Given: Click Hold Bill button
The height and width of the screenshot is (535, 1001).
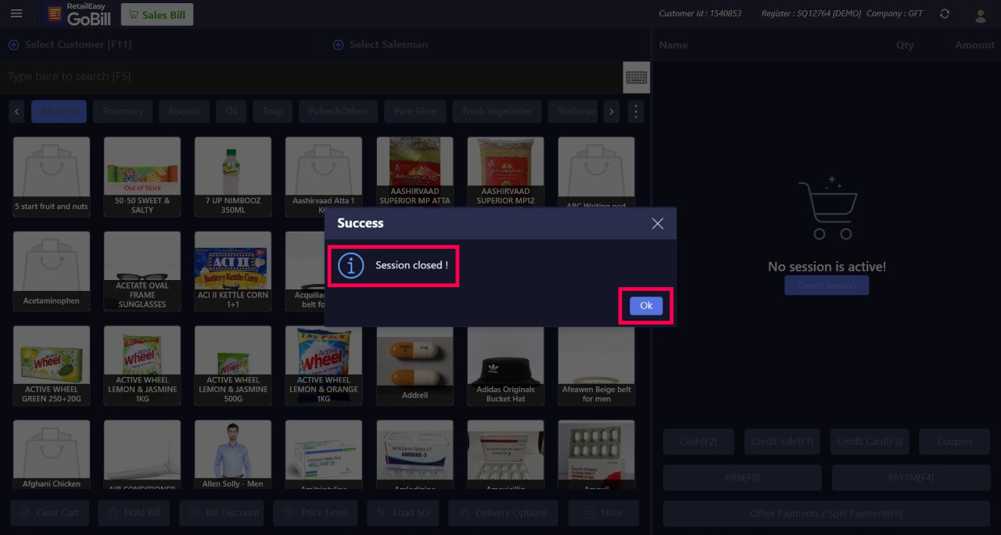Looking at the screenshot, I should (x=135, y=513).
